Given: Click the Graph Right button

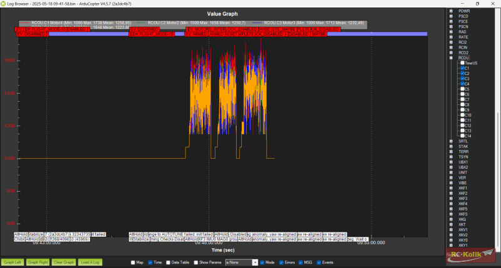Looking at the screenshot, I should point(38,262).
